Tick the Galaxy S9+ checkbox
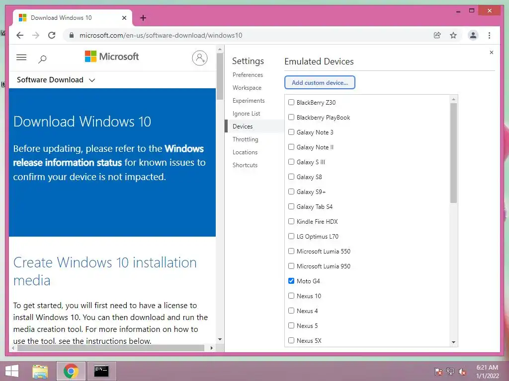This screenshot has height=381, width=509. click(x=291, y=192)
